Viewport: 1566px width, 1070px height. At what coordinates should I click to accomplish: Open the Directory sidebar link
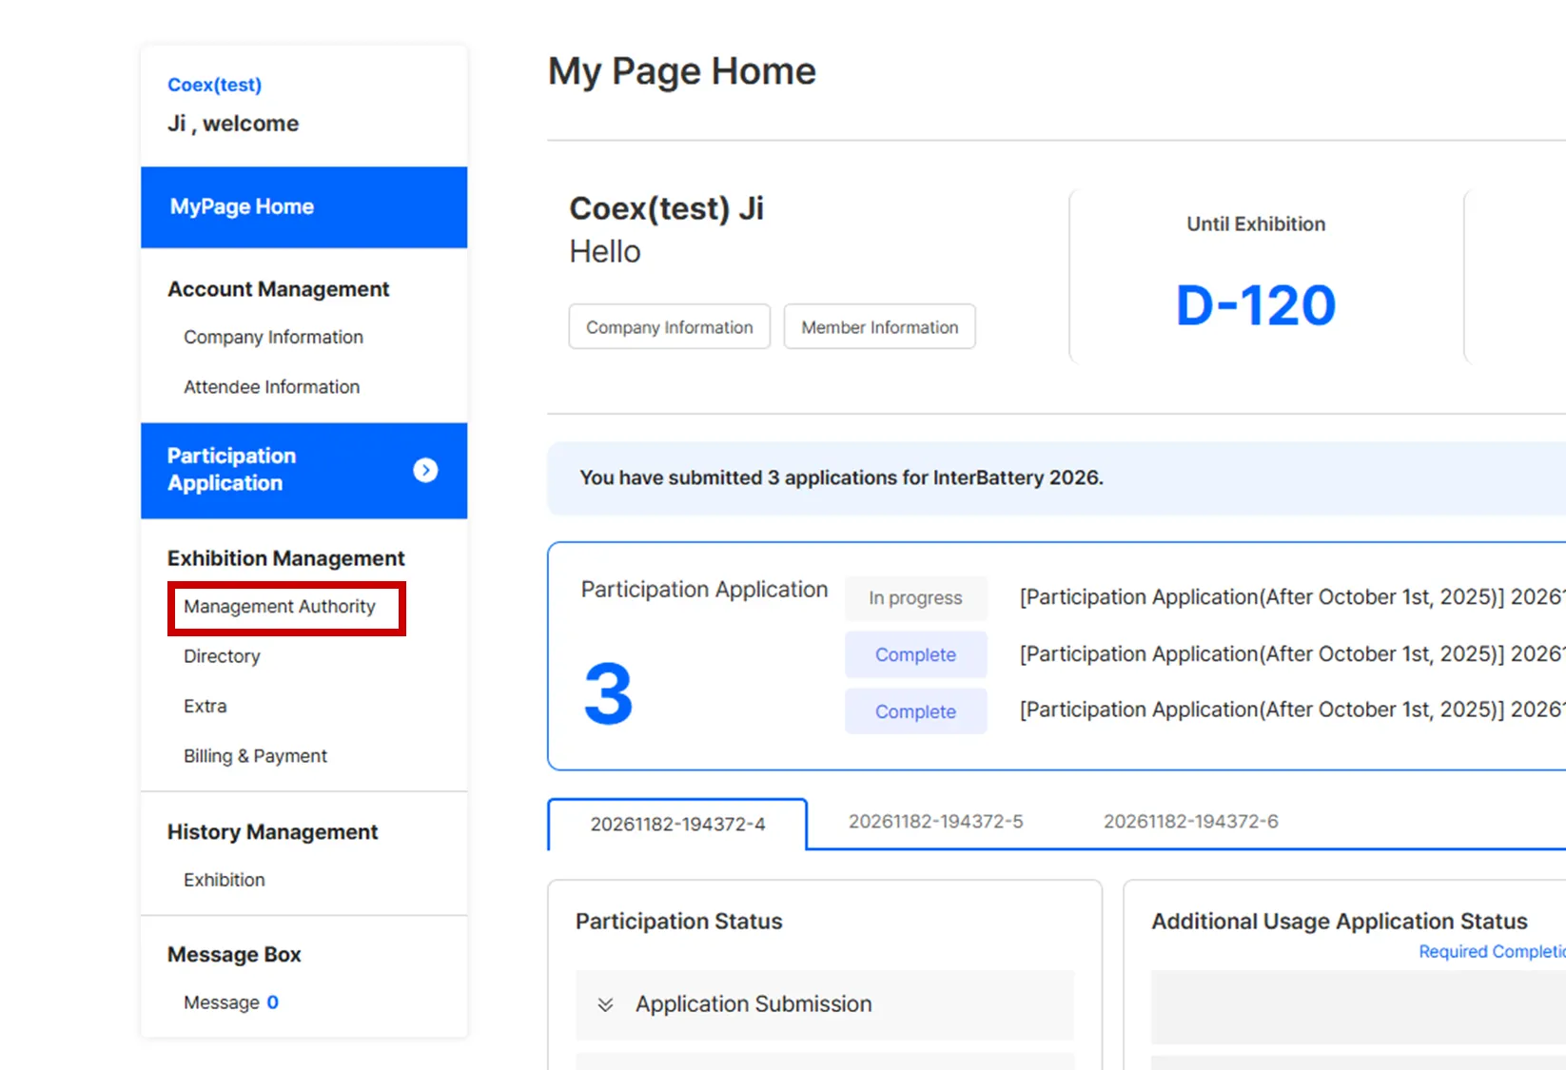click(222, 656)
